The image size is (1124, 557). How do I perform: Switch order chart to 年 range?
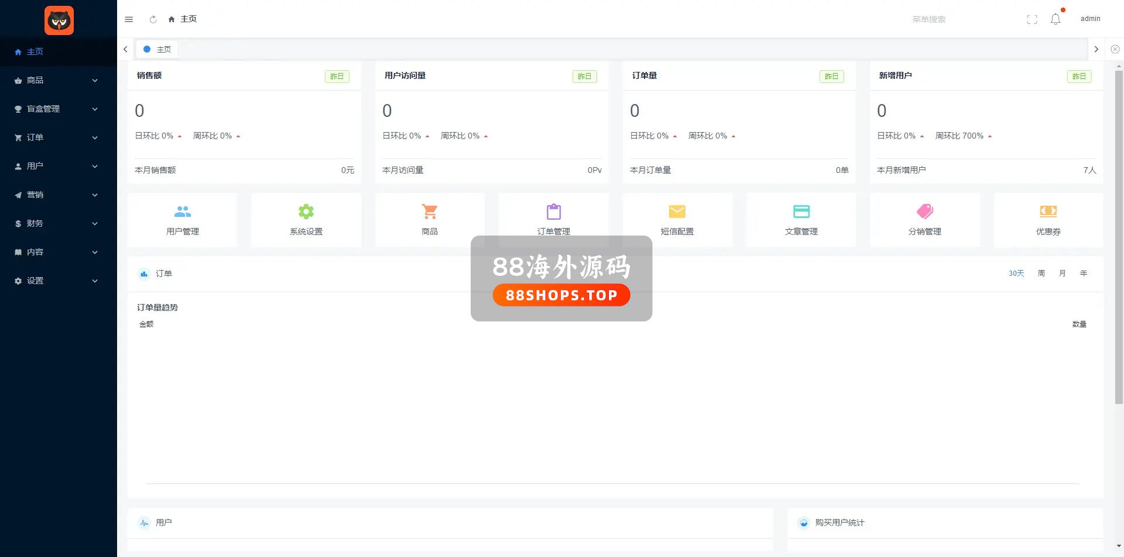1083,274
